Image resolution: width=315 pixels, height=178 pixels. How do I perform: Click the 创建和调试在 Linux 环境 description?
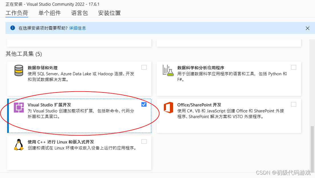click(83, 148)
